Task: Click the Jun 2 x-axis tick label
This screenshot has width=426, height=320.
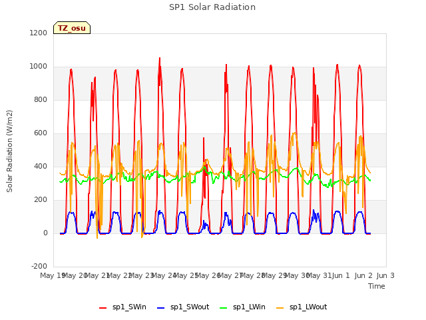Action: [x=363, y=275]
